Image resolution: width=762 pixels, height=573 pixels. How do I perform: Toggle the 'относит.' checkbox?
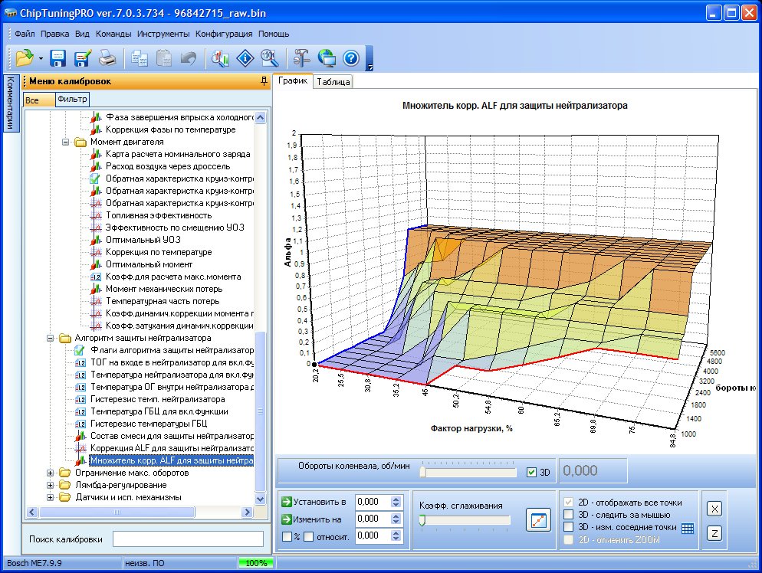pyautogui.click(x=308, y=536)
